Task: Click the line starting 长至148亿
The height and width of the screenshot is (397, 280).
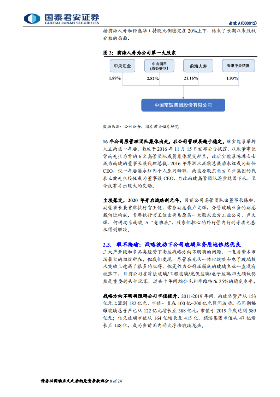Action: pyautogui.click(x=154, y=326)
